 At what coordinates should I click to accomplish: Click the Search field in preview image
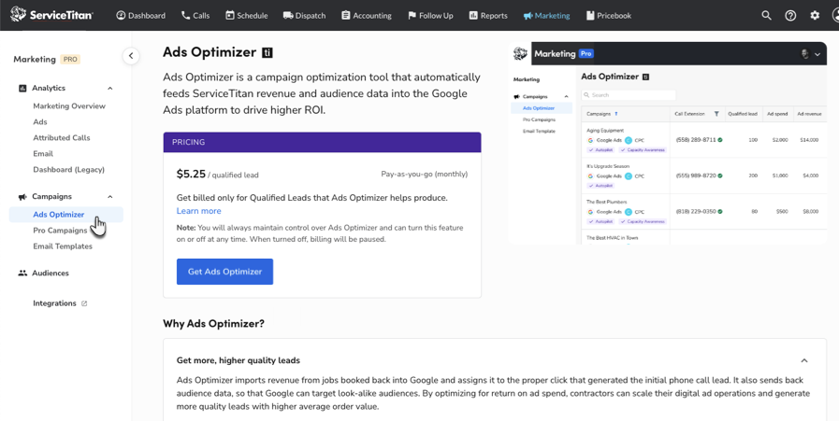pos(629,95)
